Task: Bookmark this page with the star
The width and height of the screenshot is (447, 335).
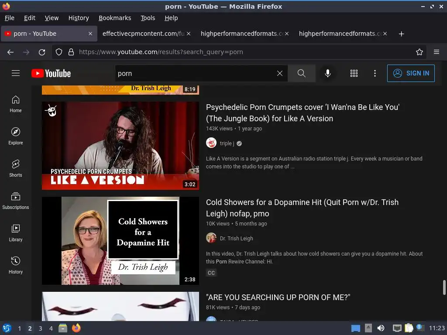Action: point(419,52)
